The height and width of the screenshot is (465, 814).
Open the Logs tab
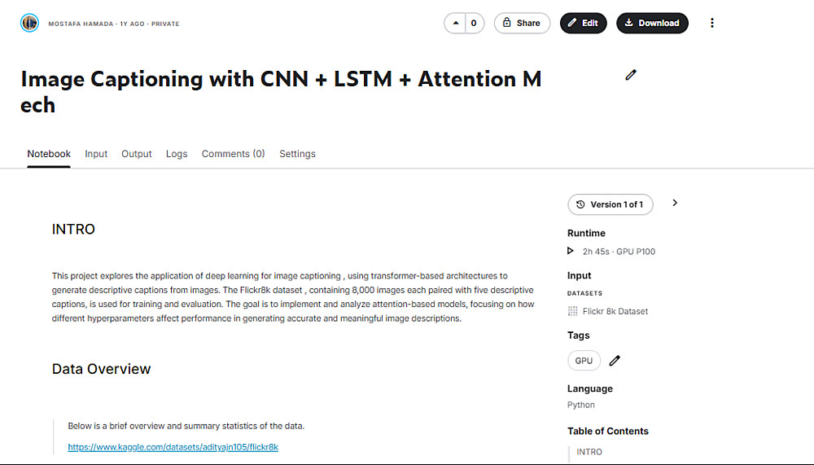point(177,154)
